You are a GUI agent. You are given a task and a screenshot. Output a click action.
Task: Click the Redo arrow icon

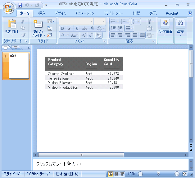pos(37,5)
